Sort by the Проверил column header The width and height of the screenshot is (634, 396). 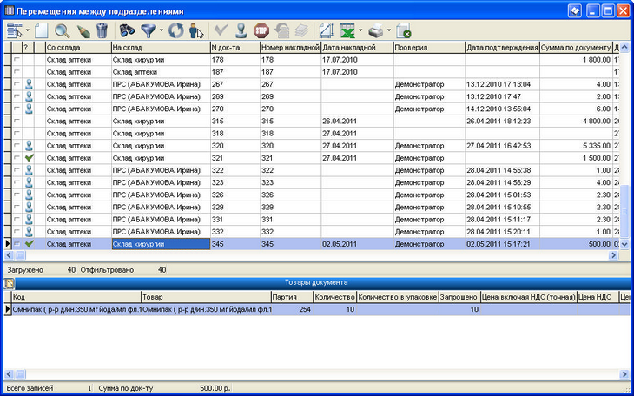coord(429,47)
